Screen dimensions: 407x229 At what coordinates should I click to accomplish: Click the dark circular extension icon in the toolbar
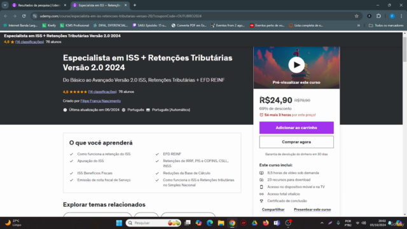(369, 16)
